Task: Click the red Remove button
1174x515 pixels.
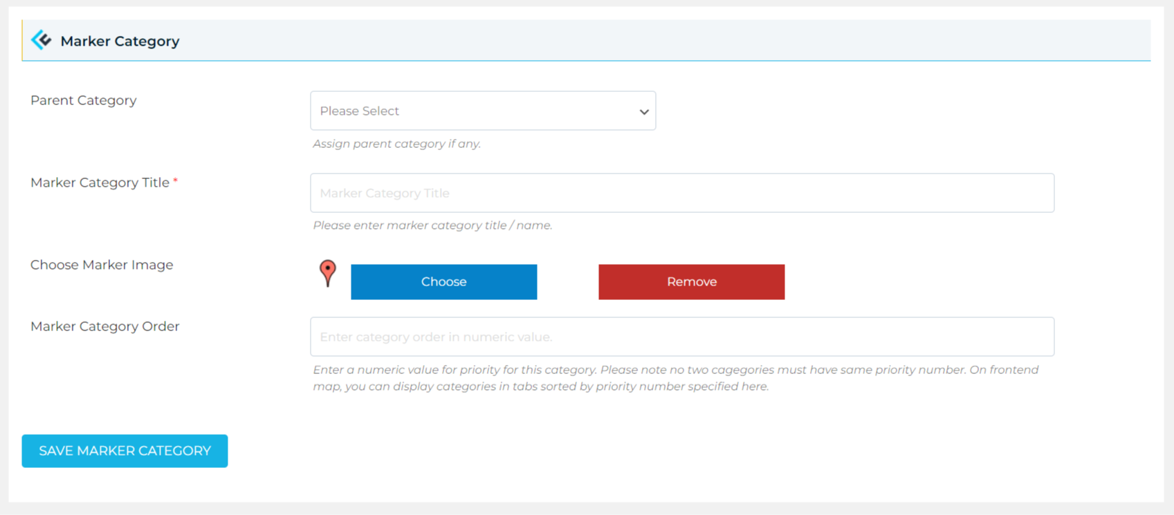Action: (x=691, y=282)
